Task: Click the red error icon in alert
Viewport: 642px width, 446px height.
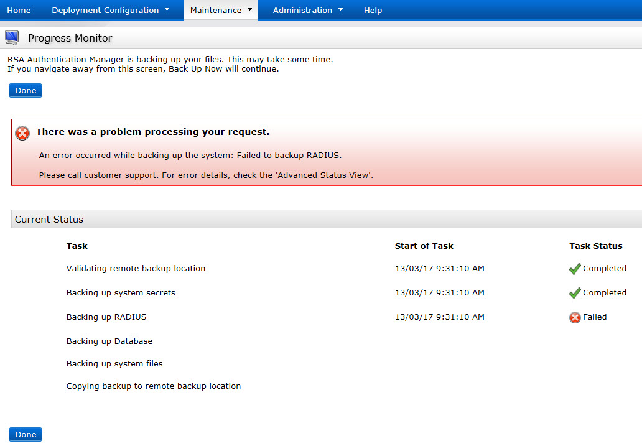Action: pos(22,132)
